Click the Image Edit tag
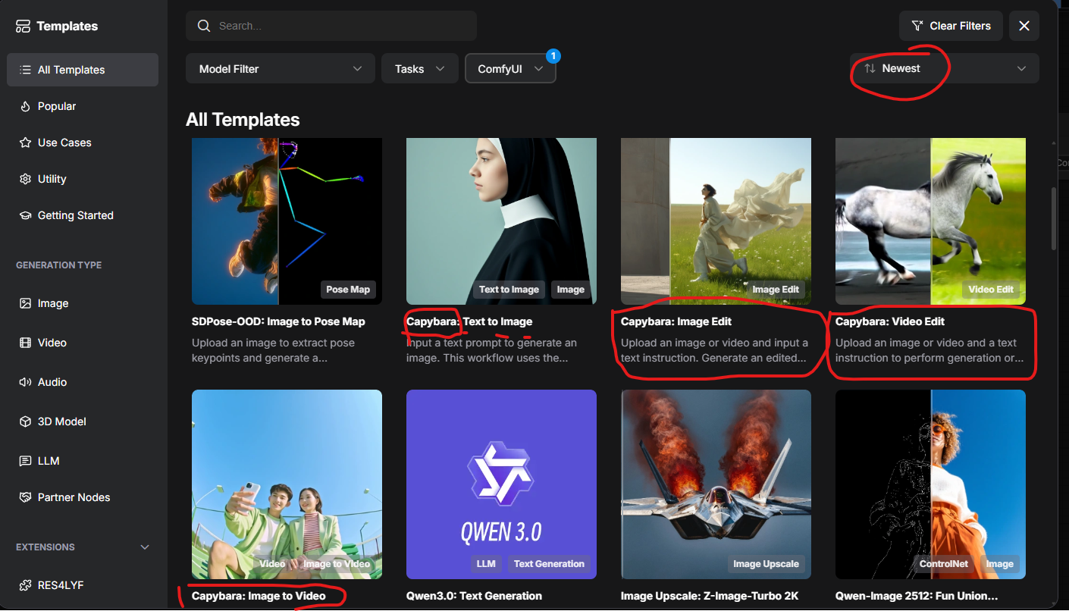The width and height of the screenshot is (1069, 611). click(x=776, y=290)
